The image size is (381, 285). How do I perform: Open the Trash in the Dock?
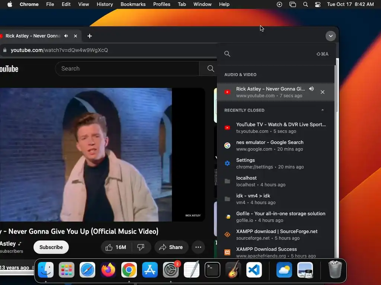335,269
